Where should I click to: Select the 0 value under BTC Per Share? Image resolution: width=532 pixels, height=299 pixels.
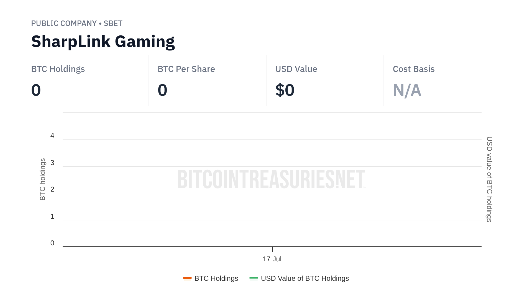tap(162, 90)
